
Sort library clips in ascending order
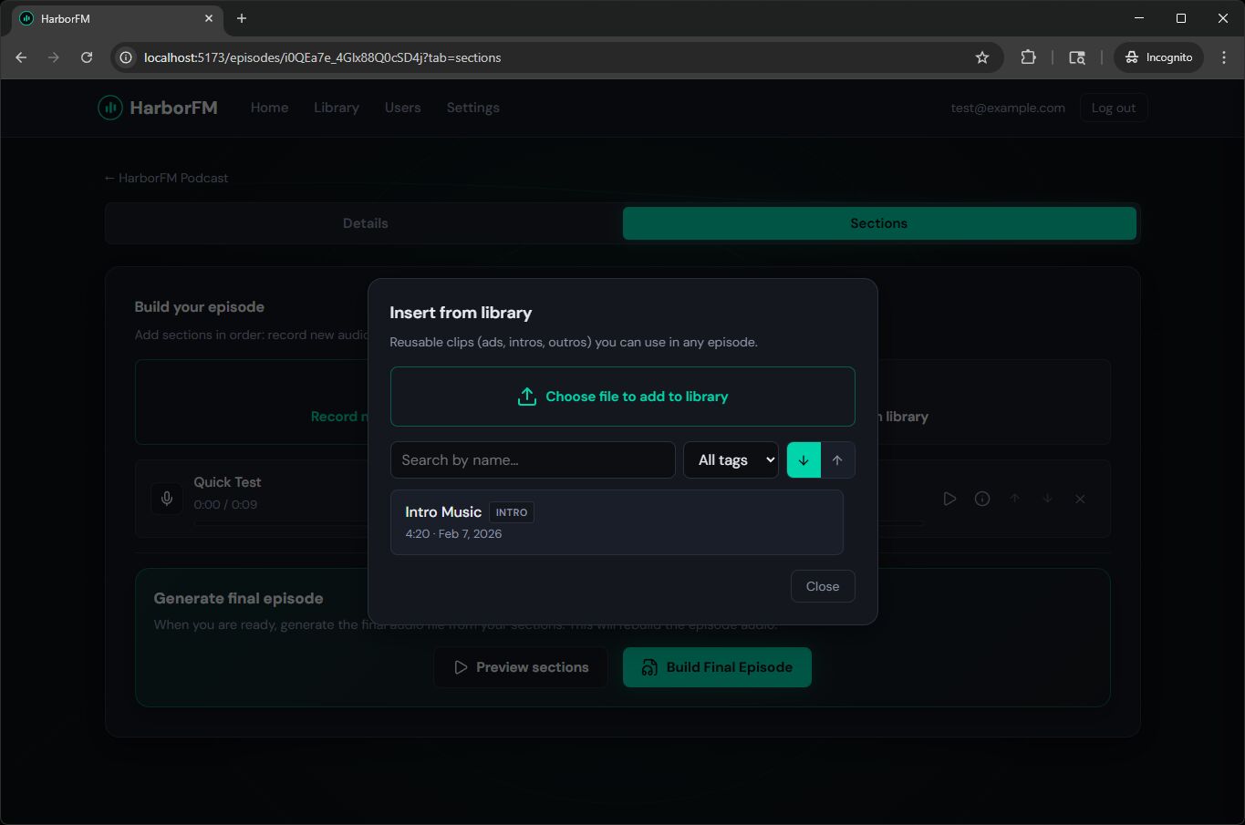[x=837, y=460]
